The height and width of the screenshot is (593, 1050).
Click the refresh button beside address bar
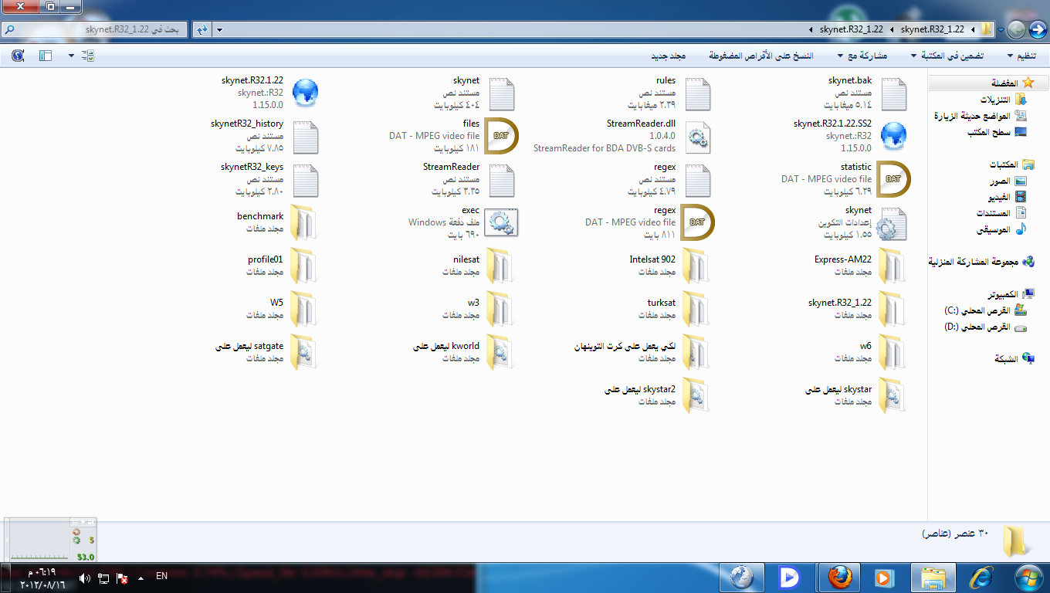pyautogui.click(x=202, y=29)
